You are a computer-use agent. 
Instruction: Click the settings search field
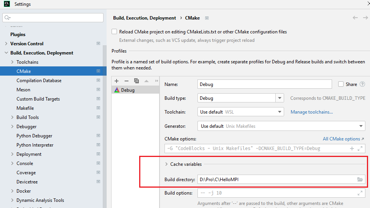tap(54, 18)
